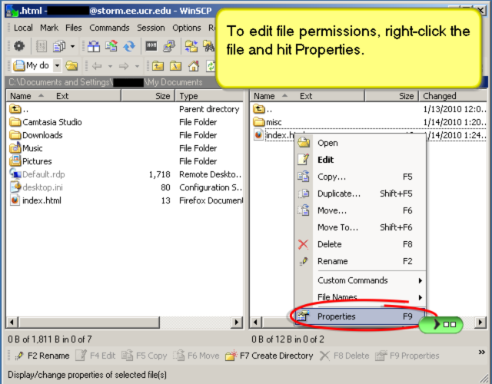Click the parent directory folder icon

point(158,66)
